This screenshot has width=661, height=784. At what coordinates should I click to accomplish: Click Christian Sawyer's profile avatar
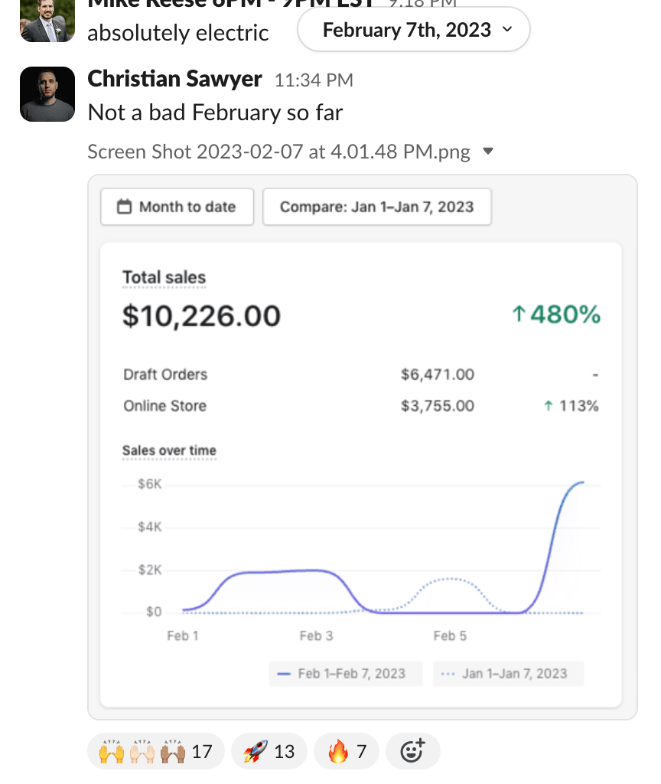click(x=47, y=94)
